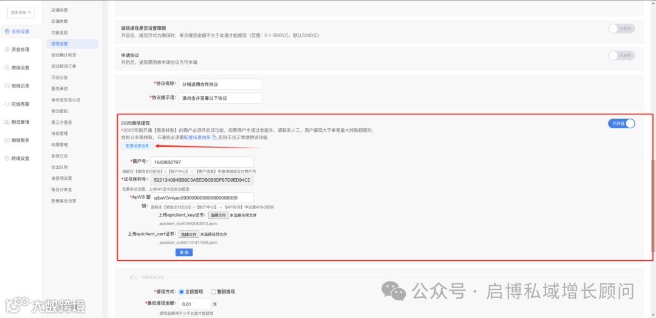Open 违禁词设置 in the submenu
The width and height of the screenshot is (656, 318).
[61, 179]
